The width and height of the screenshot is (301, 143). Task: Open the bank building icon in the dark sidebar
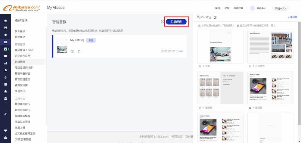point(5,98)
